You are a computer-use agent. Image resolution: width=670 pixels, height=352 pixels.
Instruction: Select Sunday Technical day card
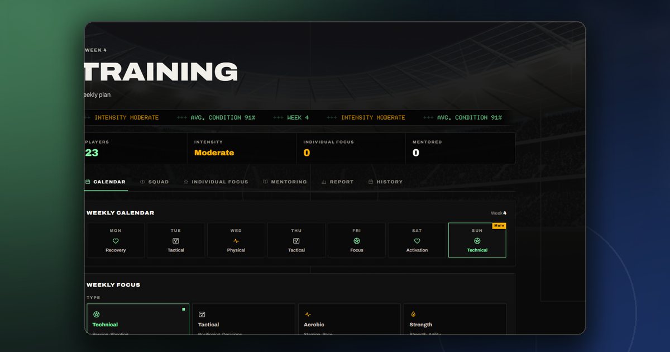(477, 240)
